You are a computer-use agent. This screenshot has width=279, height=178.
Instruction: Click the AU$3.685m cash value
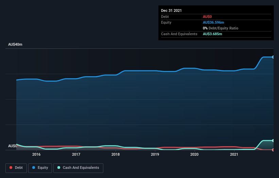pos(212,34)
